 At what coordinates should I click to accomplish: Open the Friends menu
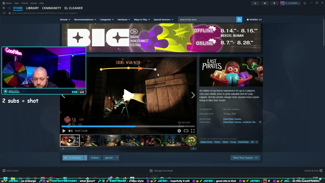pos(25,3)
